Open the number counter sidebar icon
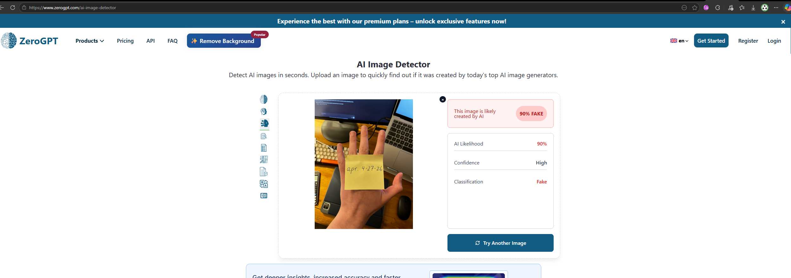Screen dimensions: 791x278 [264, 196]
